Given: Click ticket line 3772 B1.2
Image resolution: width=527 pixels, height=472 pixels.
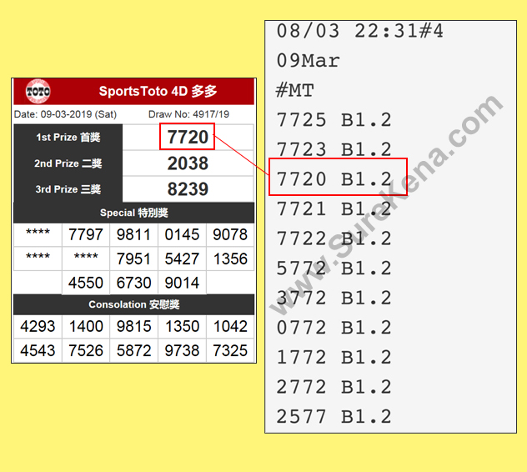Looking at the screenshot, I should pos(334,298).
